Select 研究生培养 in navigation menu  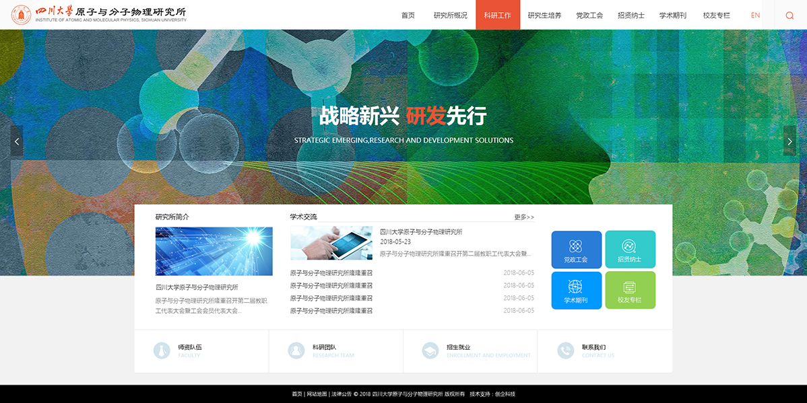(x=544, y=15)
